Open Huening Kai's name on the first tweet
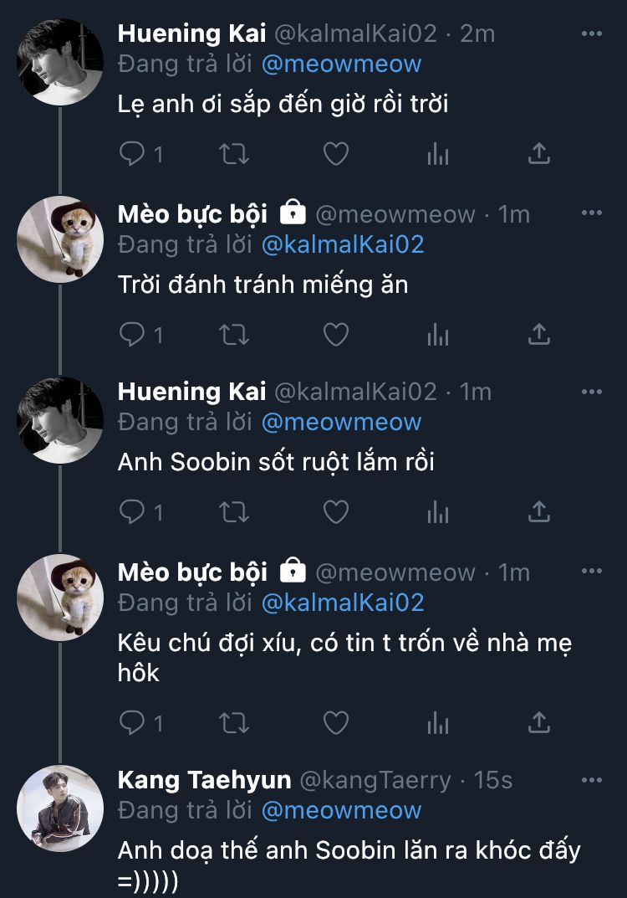 pos(191,33)
